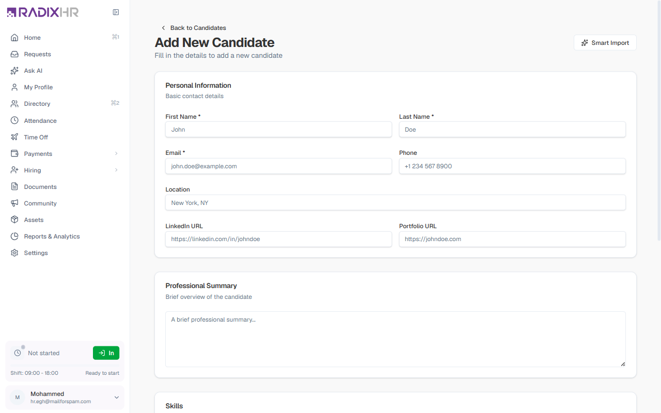Click the 'Not started' status label

tap(44, 353)
